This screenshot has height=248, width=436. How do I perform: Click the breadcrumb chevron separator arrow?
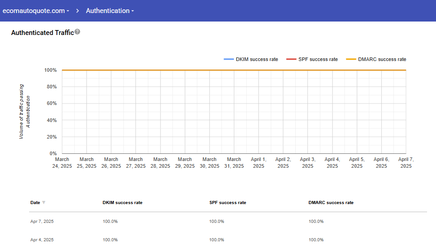(x=78, y=11)
